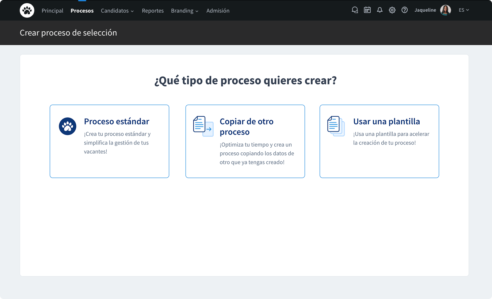
Task: Choose the Proceso estándar heading
Action: [117, 121]
